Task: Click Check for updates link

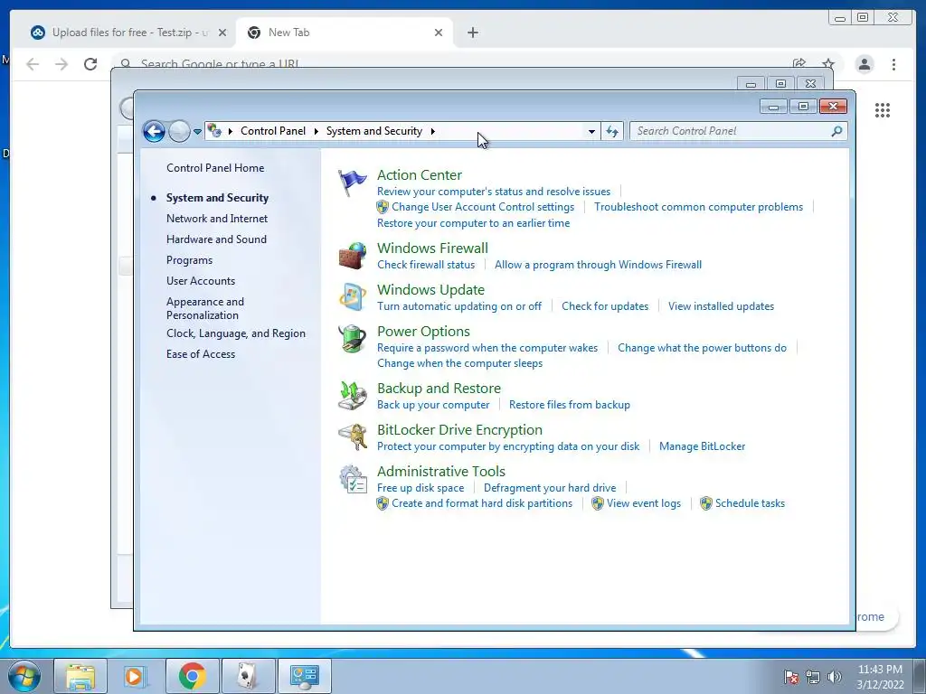Action: tap(605, 306)
